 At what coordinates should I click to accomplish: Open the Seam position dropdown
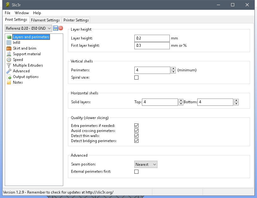146,165
